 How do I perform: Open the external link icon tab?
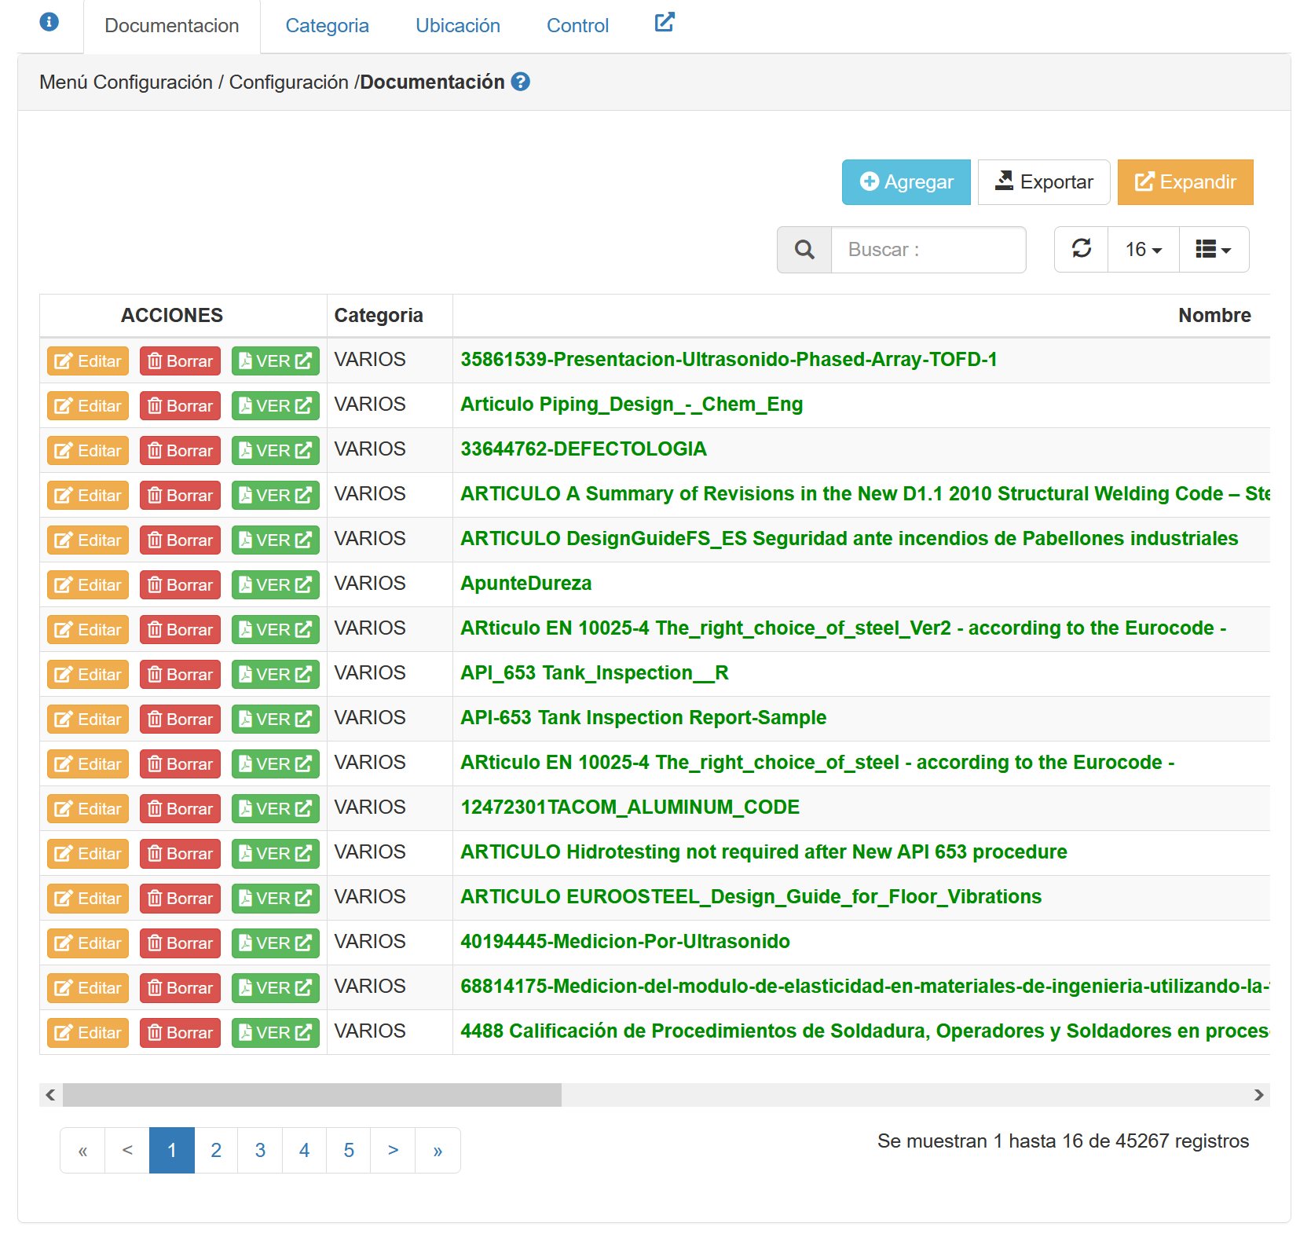[x=664, y=23]
